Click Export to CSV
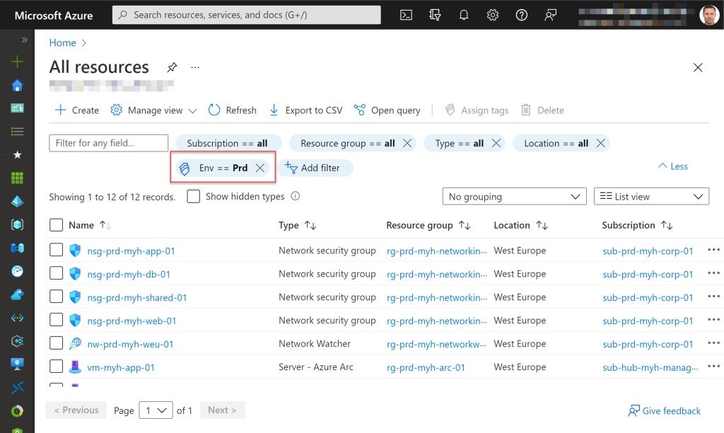 (305, 110)
